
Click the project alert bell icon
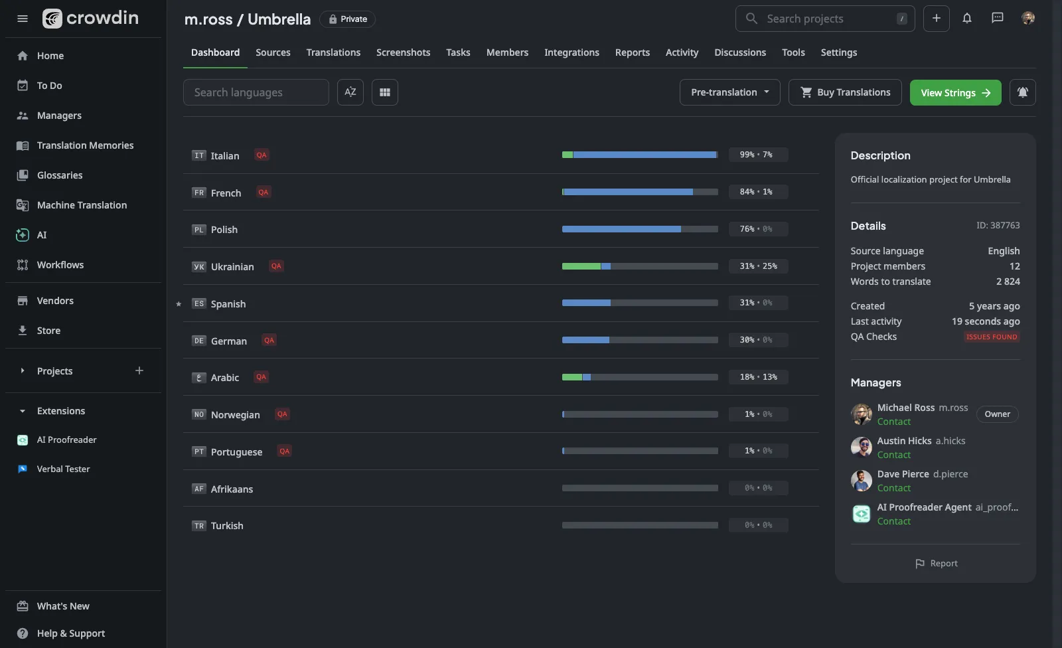tap(1022, 92)
